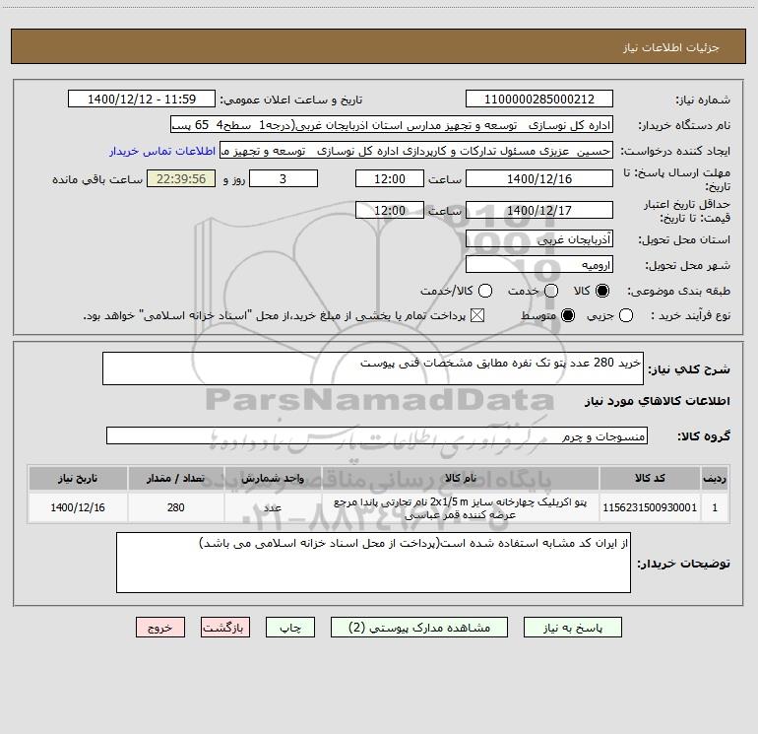Click کد کالا column header

point(650,478)
